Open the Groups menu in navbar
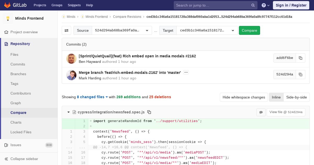314x165 pixels. 57,5
